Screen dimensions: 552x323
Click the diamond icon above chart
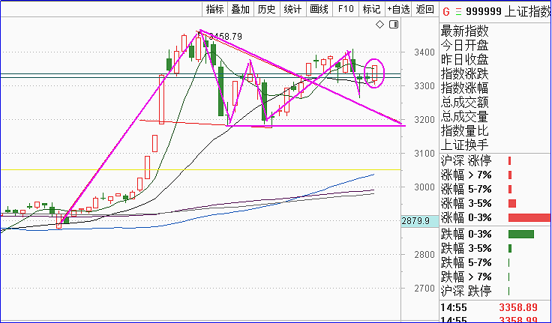click(x=379, y=25)
